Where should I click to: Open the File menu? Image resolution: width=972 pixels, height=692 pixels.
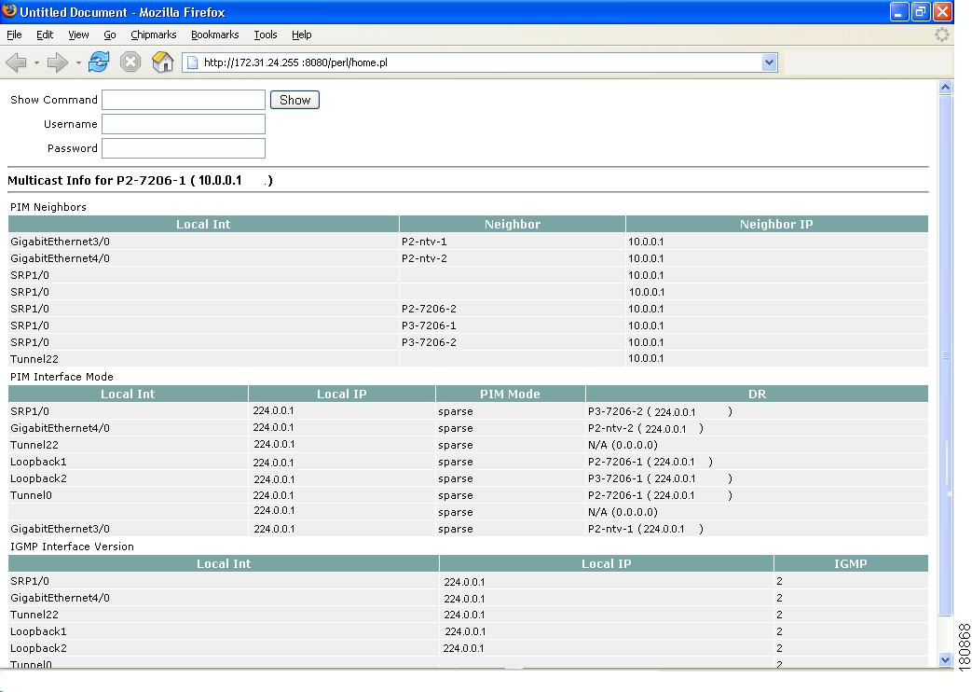pos(14,35)
